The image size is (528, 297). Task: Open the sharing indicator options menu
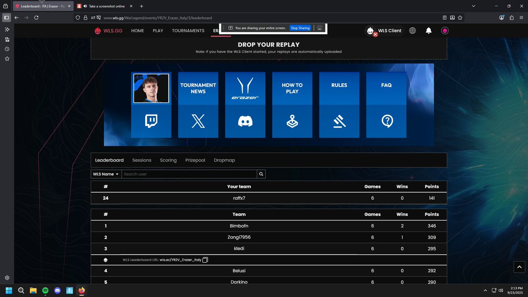(319, 28)
